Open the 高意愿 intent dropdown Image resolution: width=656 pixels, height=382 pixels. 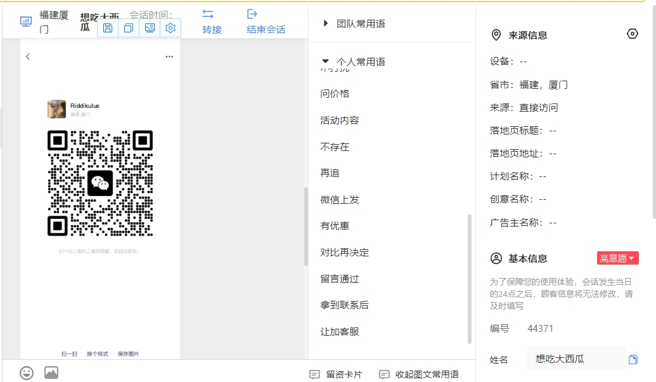617,258
